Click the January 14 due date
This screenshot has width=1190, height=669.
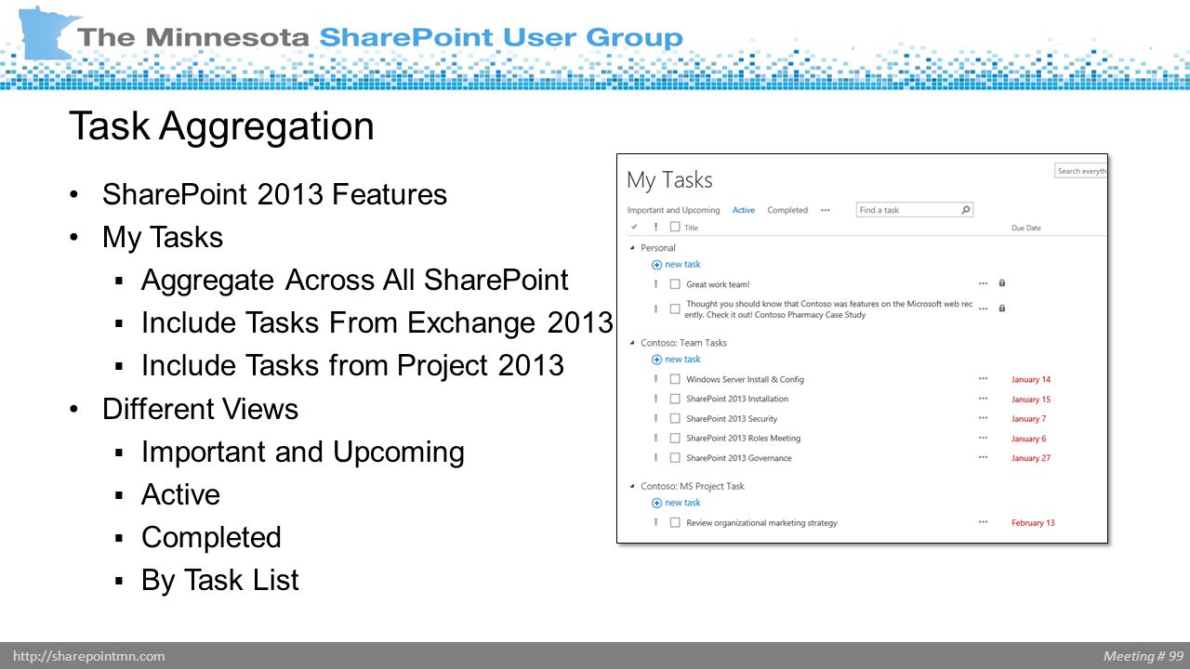pyautogui.click(x=1031, y=379)
